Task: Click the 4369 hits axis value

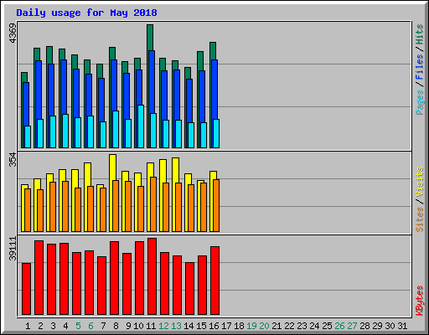Action: click(13, 33)
